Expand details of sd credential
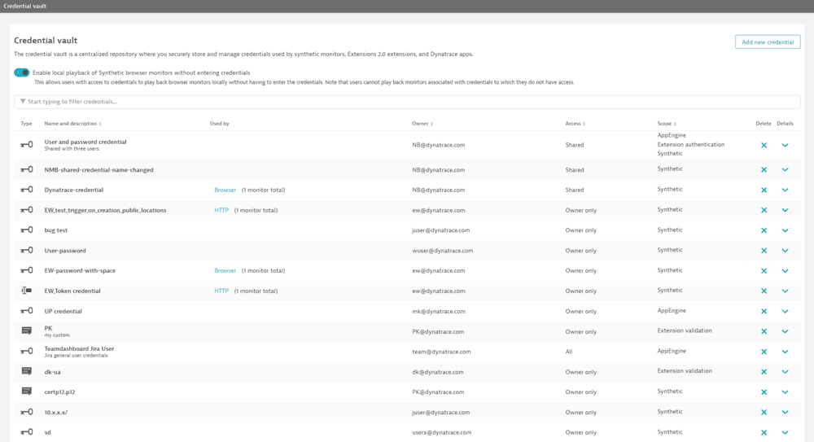The height and width of the screenshot is (442, 814). (x=785, y=433)
